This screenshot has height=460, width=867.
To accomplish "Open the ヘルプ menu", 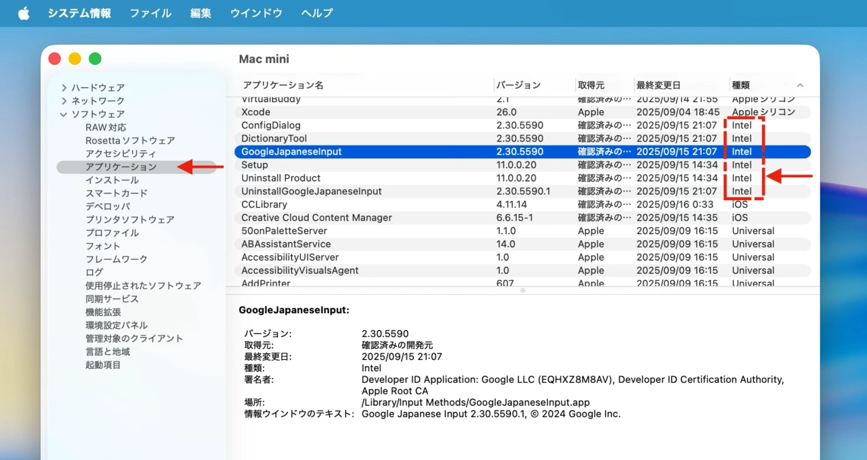I will [317, 14].
